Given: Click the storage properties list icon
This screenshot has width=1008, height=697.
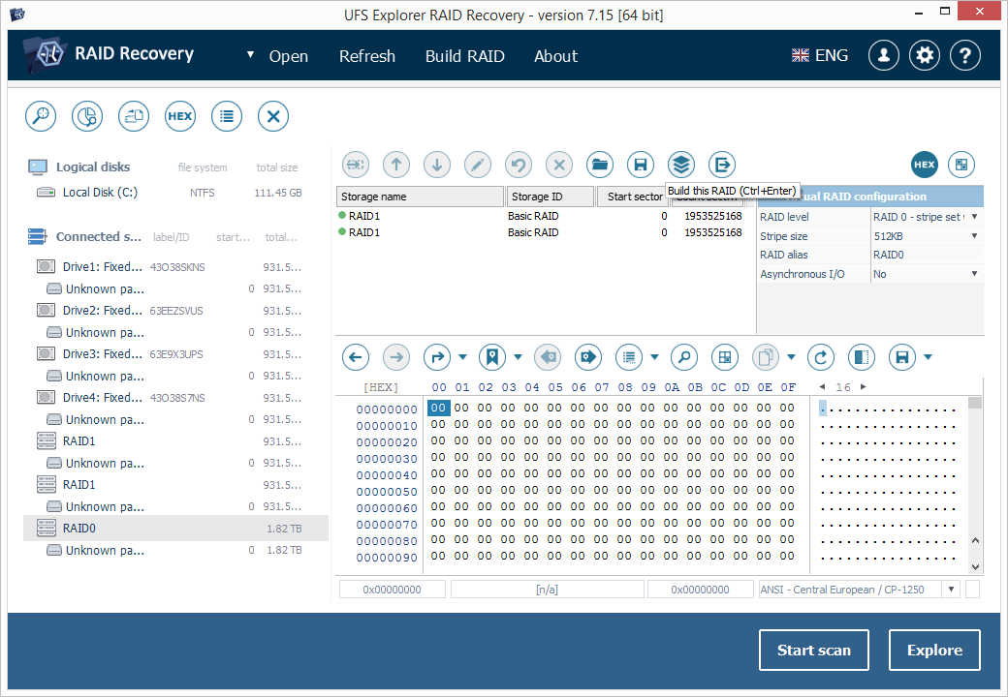Looking at the screenshot, I should [x=227, y=116].
